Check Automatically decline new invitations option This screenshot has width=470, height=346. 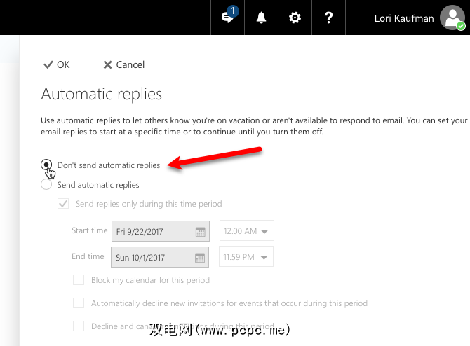pyautogui.click(x=79, y=303)
